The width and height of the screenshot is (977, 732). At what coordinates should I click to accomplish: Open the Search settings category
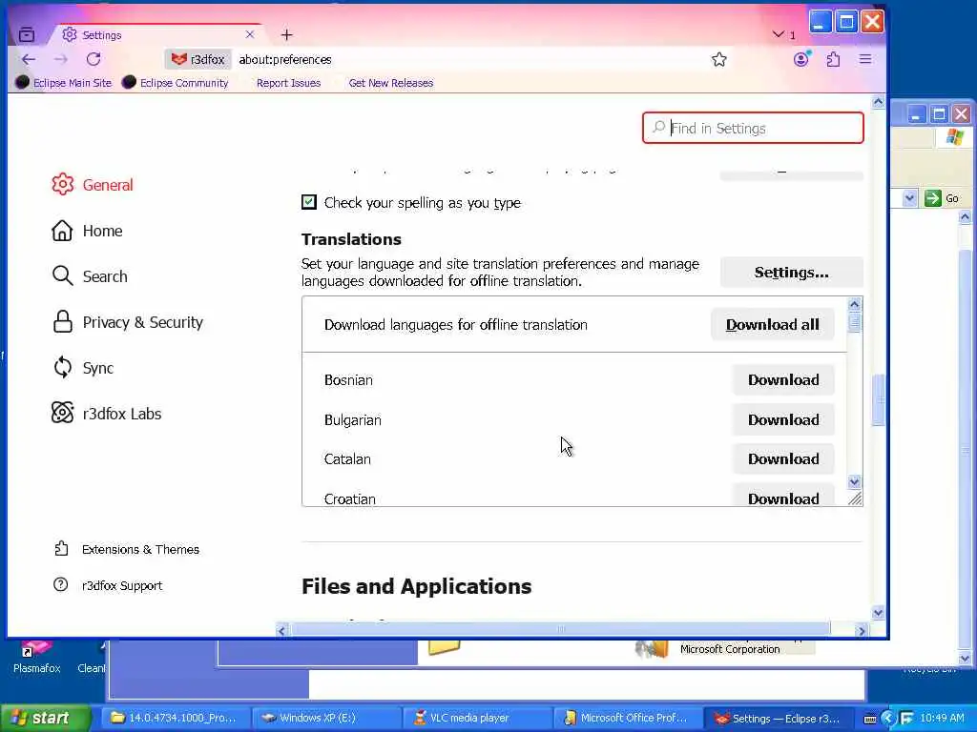pos(89,276)
